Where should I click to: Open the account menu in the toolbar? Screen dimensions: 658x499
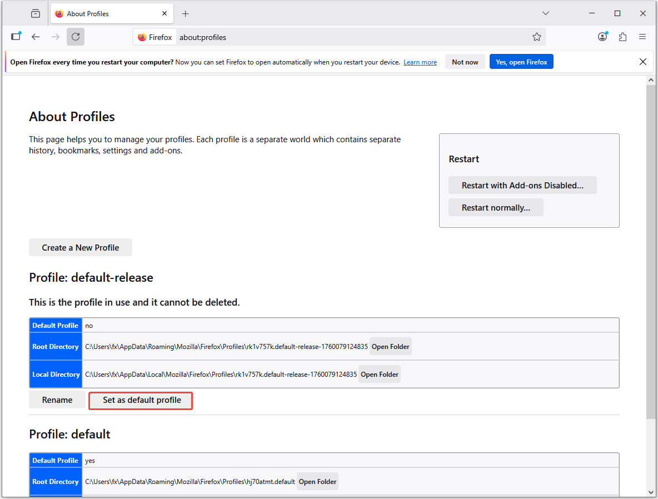click(x=602, y=37)
